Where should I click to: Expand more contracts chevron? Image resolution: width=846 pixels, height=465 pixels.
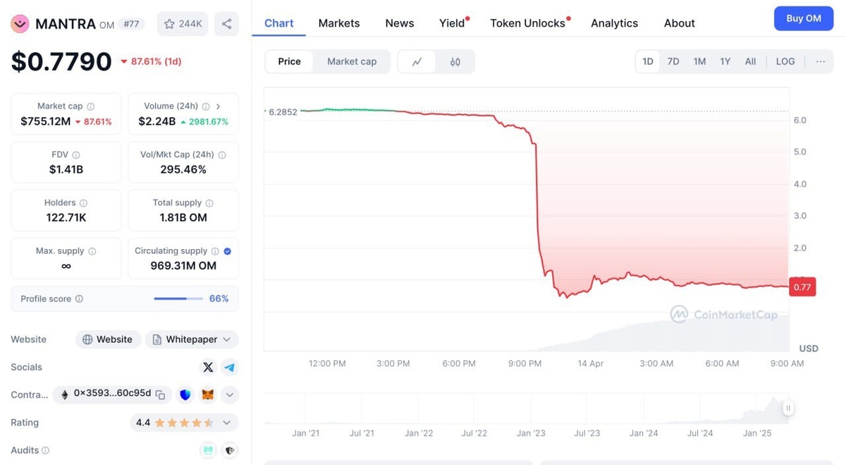click(x=230, y=395)
